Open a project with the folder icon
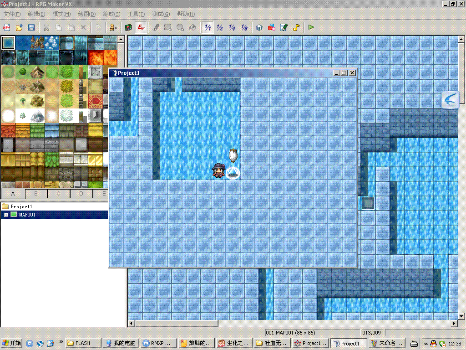Screen dimensions: 466x350 click(19, 27)
